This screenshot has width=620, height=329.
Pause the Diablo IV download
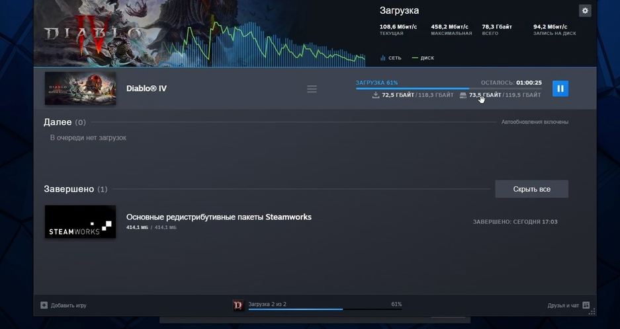[x=560, y=89]
